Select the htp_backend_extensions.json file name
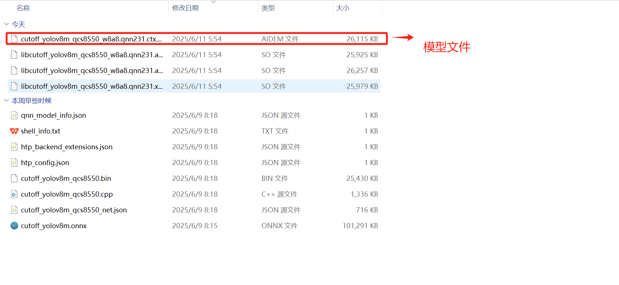This screenshot has width=619, height=285. click(67, 147)
